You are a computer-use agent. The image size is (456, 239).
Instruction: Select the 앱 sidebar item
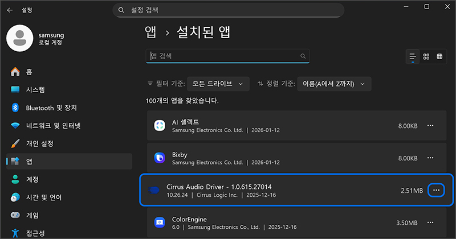point(69,162)
